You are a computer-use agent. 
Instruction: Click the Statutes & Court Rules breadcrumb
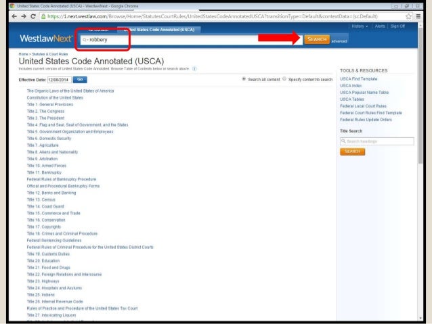pyautogui.click(x=50, y=54)
